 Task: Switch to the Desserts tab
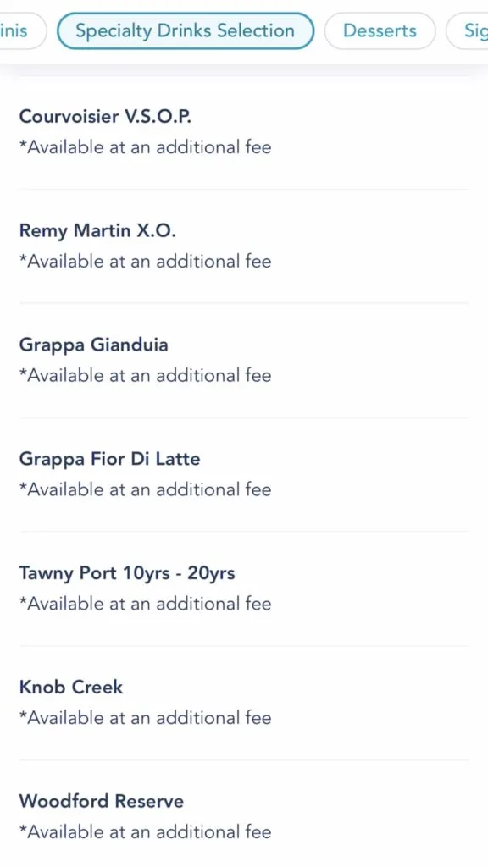click(380, 31)
